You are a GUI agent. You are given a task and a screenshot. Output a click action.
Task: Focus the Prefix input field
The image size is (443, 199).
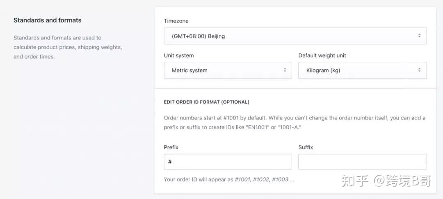point(228,162)
